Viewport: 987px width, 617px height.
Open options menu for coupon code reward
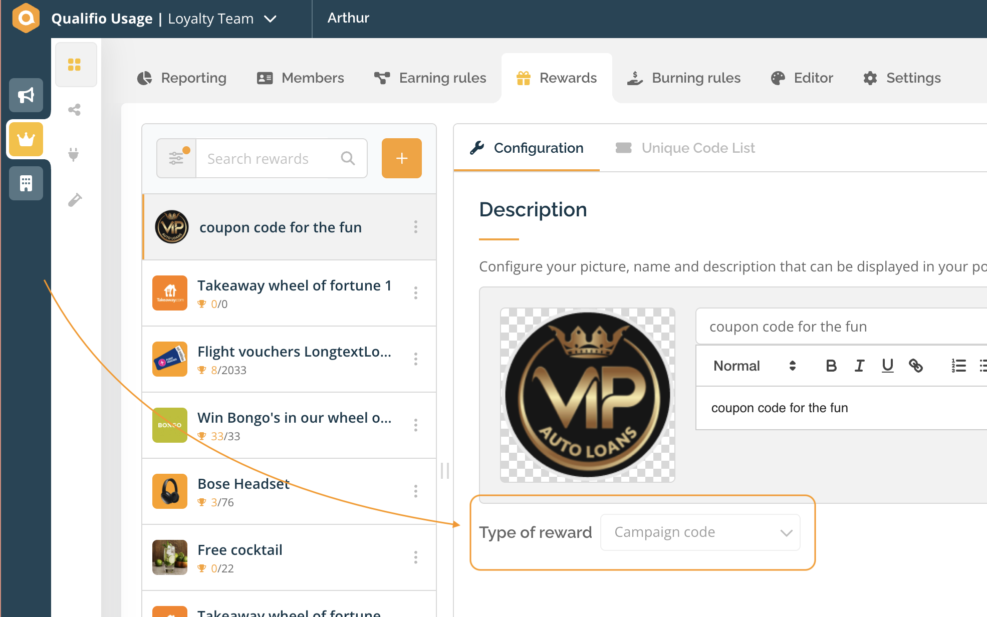tap(416, 227)
